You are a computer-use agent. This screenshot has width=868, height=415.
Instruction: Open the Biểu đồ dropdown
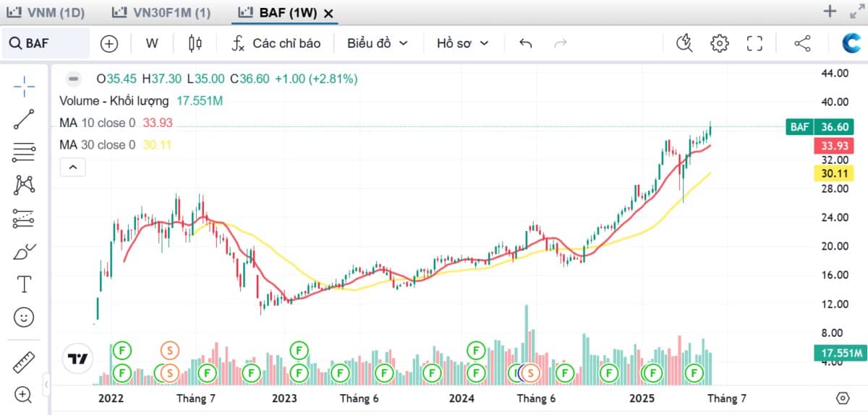click(x=378, y=43)
